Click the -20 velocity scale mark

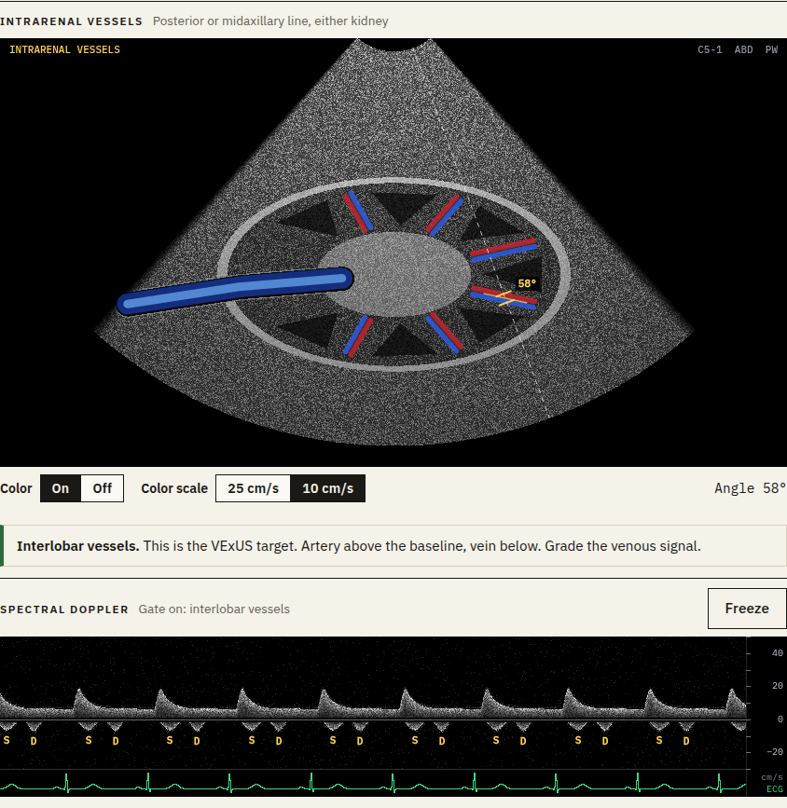(775, 752)
